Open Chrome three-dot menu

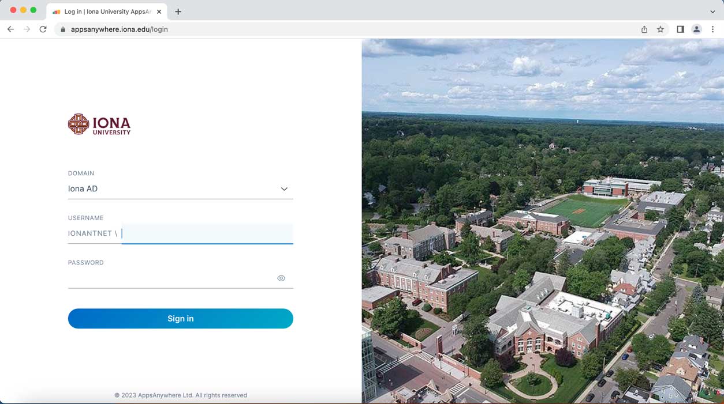[x=712, y=29]
